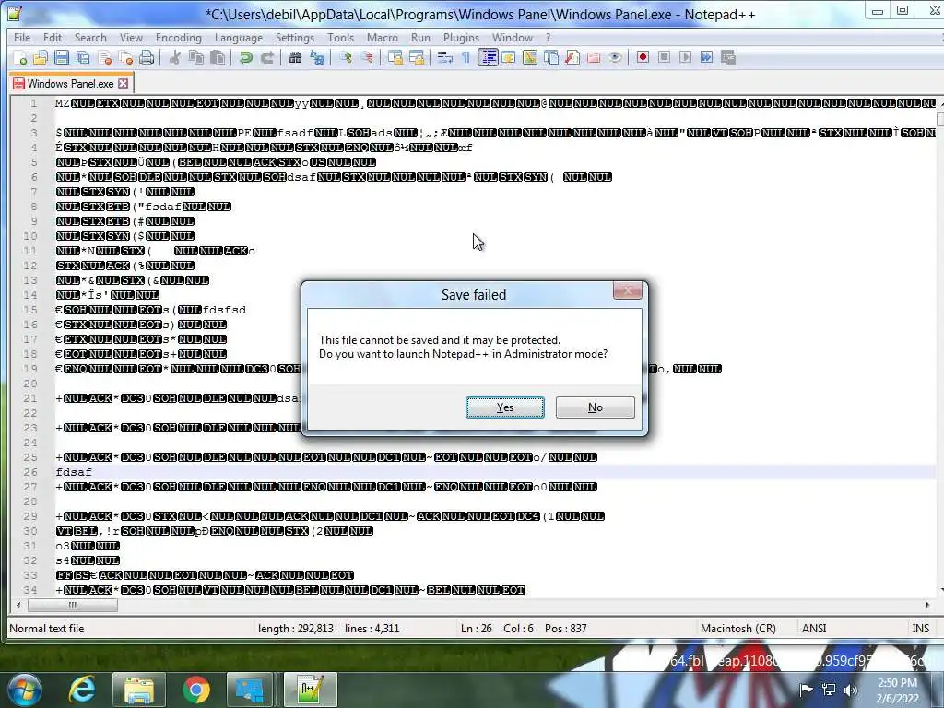The height and width of the screenshot is (708, 944).
Task: Click the Save All toolbar icon
Action: click(83, 58)
